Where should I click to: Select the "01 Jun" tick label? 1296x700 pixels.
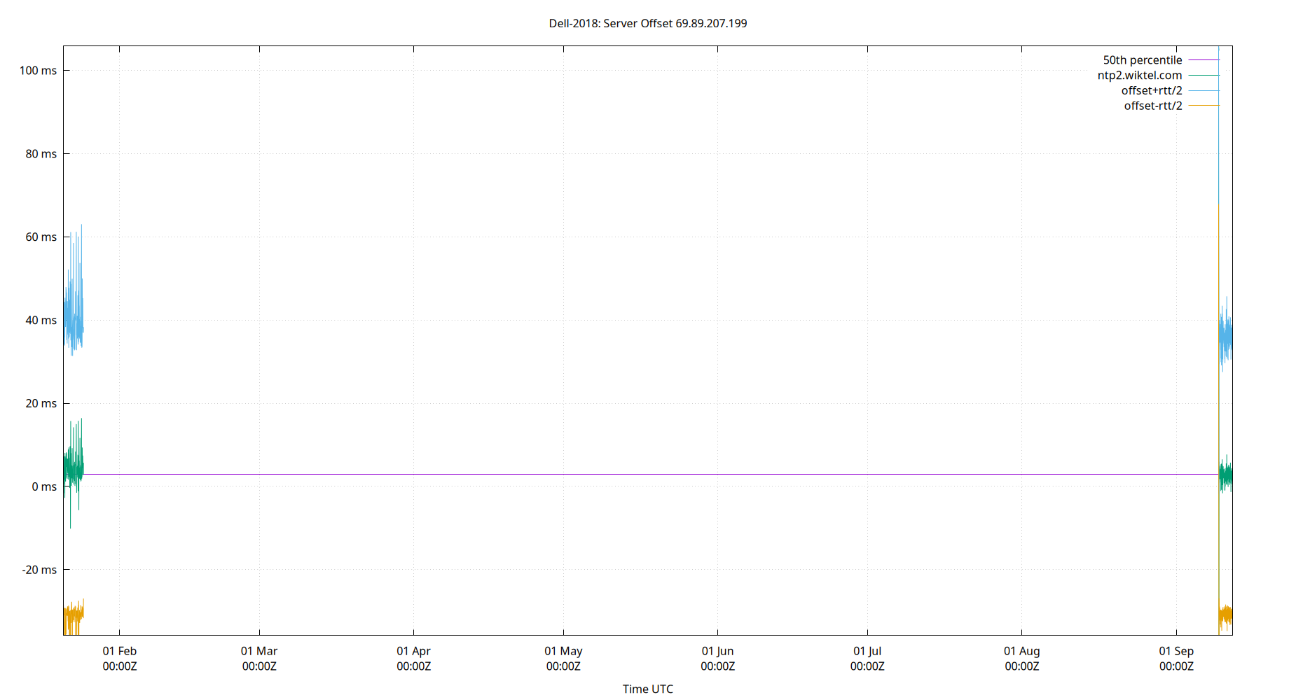point(718,651)
